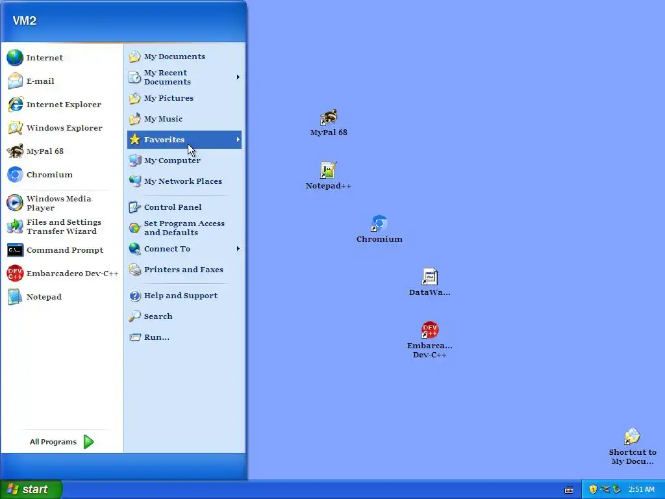Launch Embarcadero Dev-C++ from the Start menu
Image resolution: width=665 pixels, height=499 pixels.
(62, 274)
